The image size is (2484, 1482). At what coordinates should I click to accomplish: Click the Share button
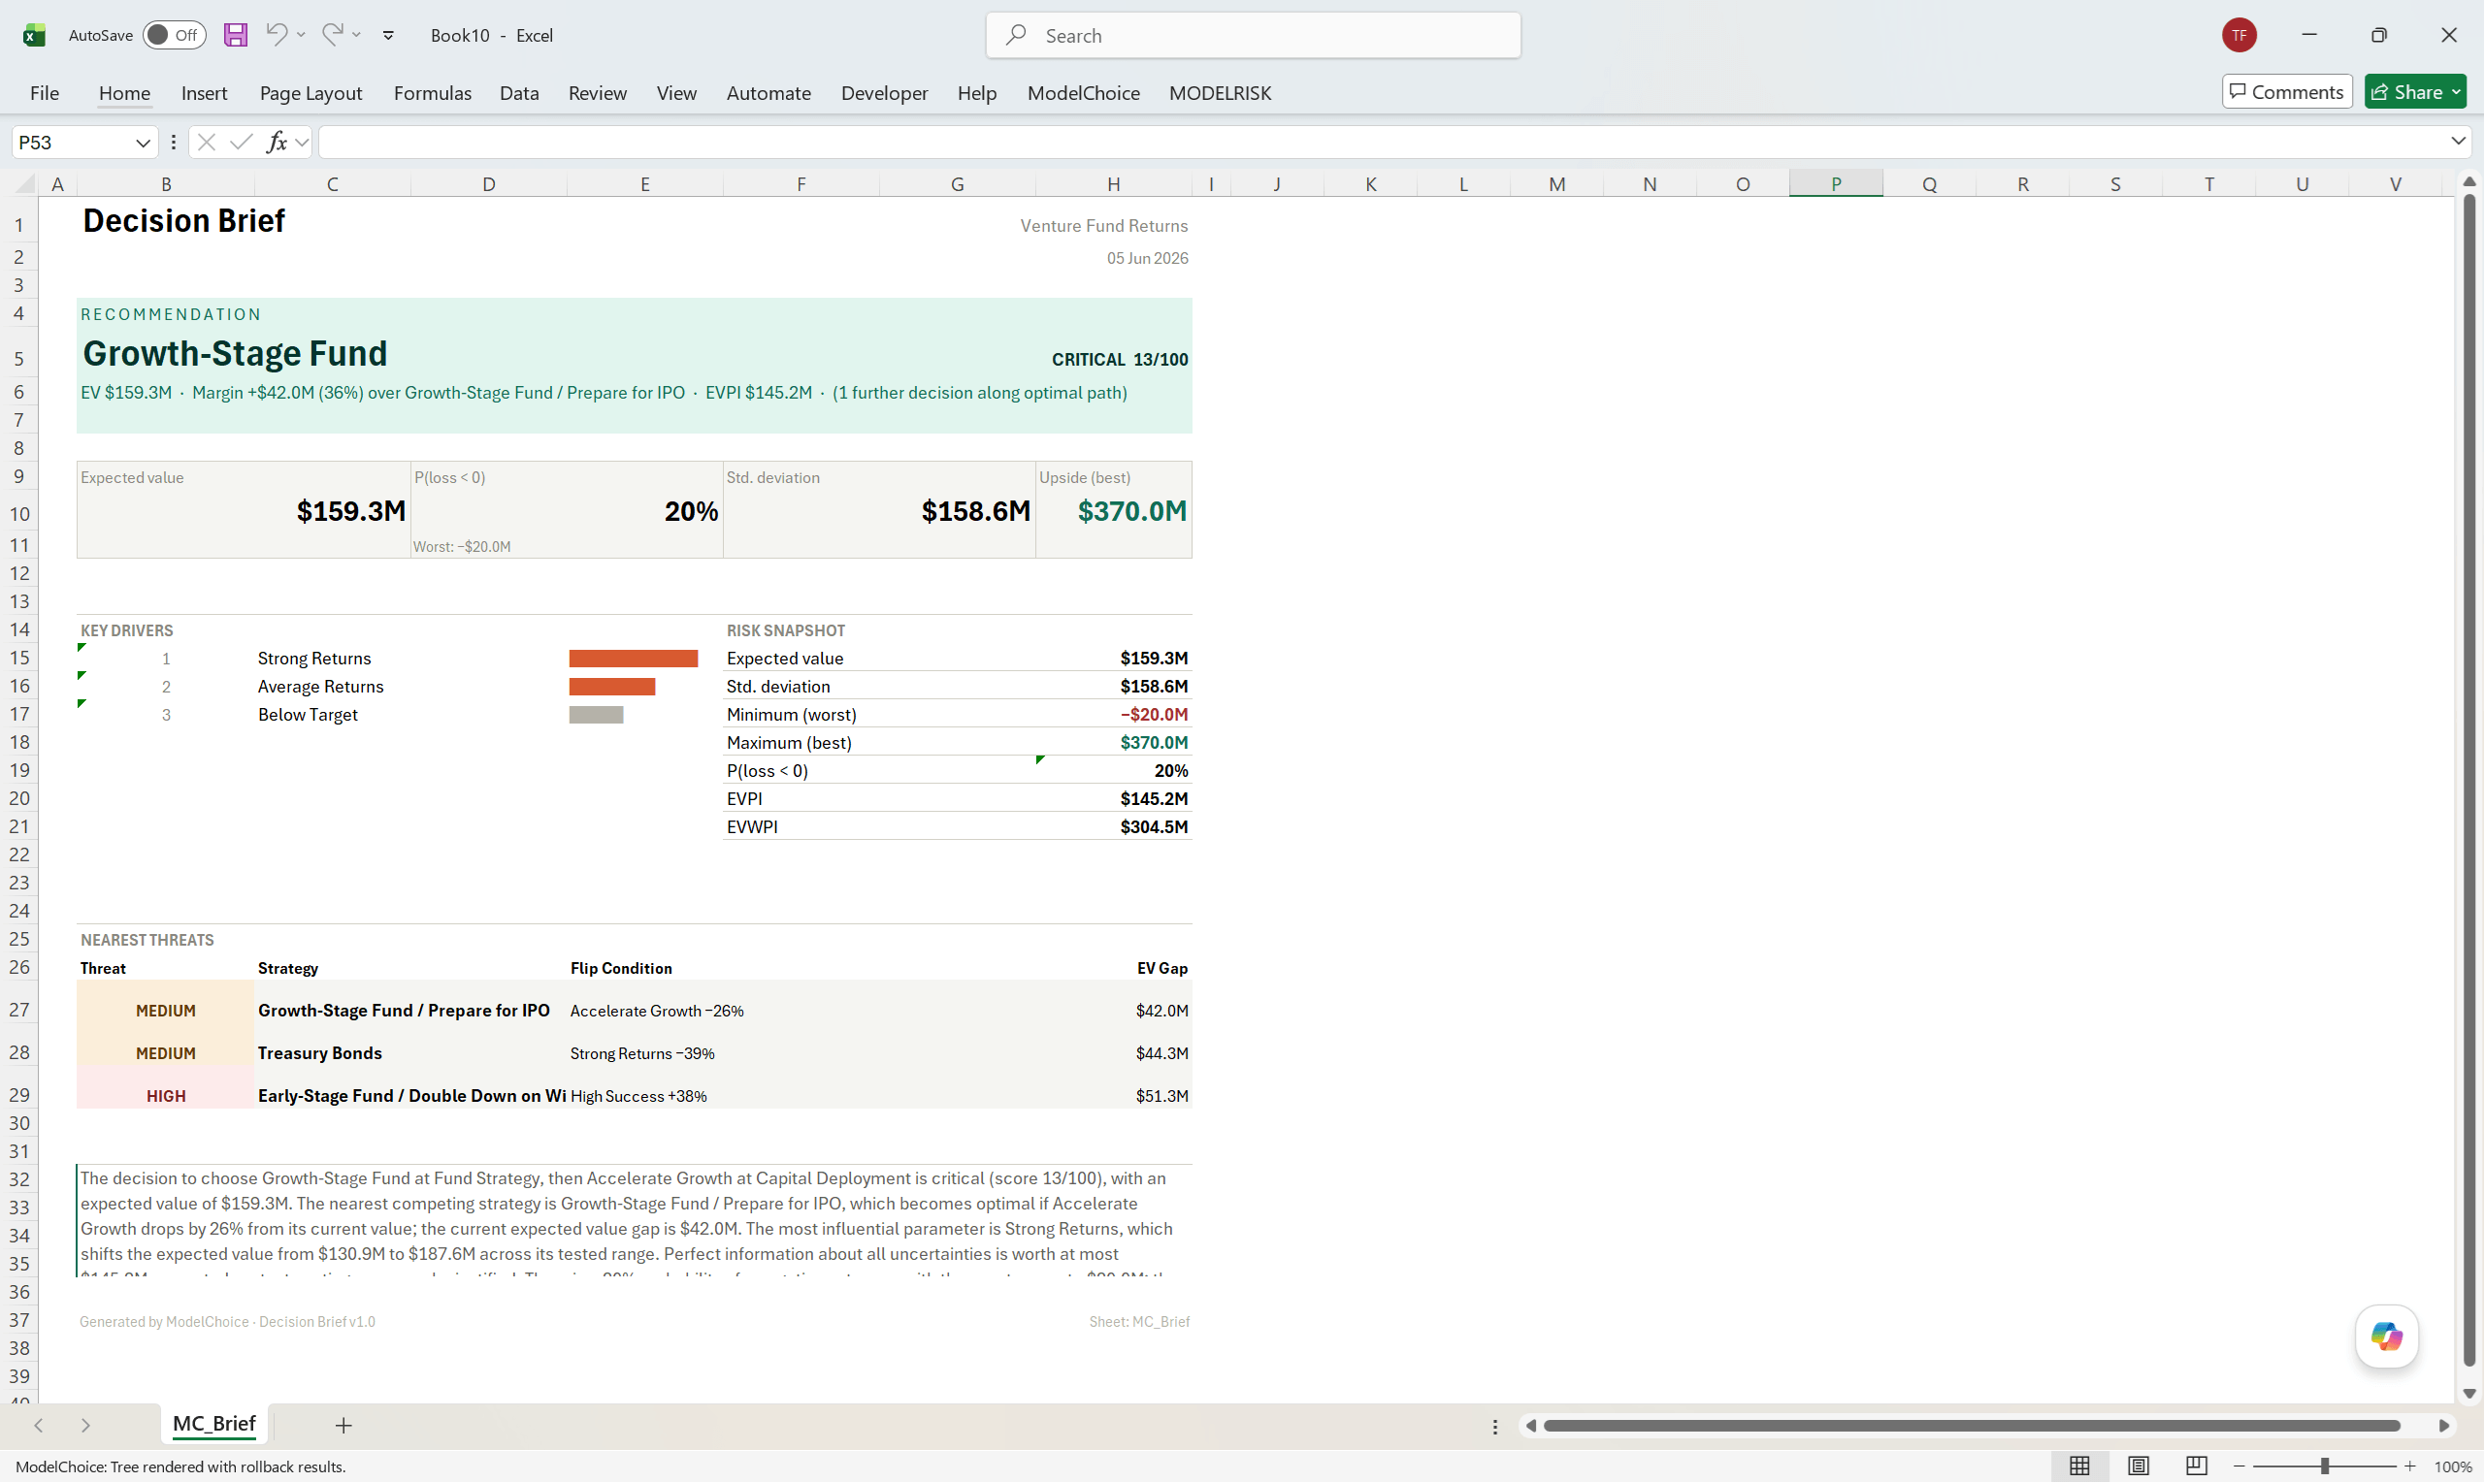pyautogui.click(x=2414, y=92)
